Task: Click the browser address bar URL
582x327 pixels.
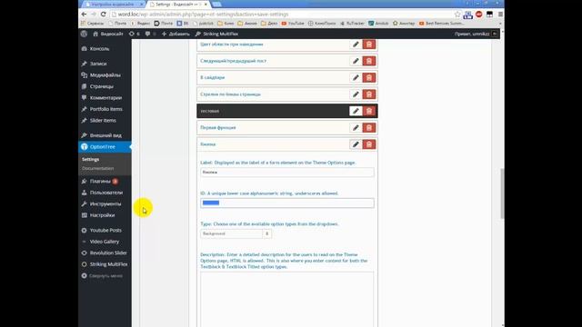Action: (203, 15)
